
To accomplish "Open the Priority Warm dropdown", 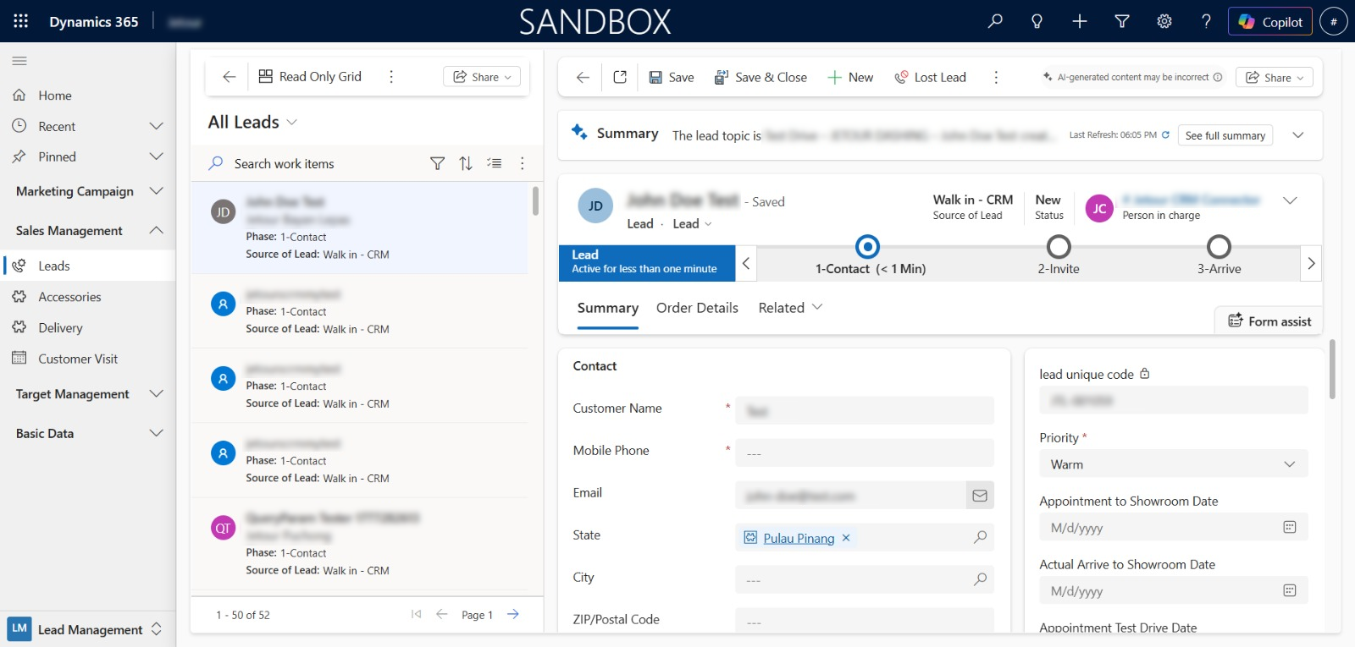I will (1173, 464).
